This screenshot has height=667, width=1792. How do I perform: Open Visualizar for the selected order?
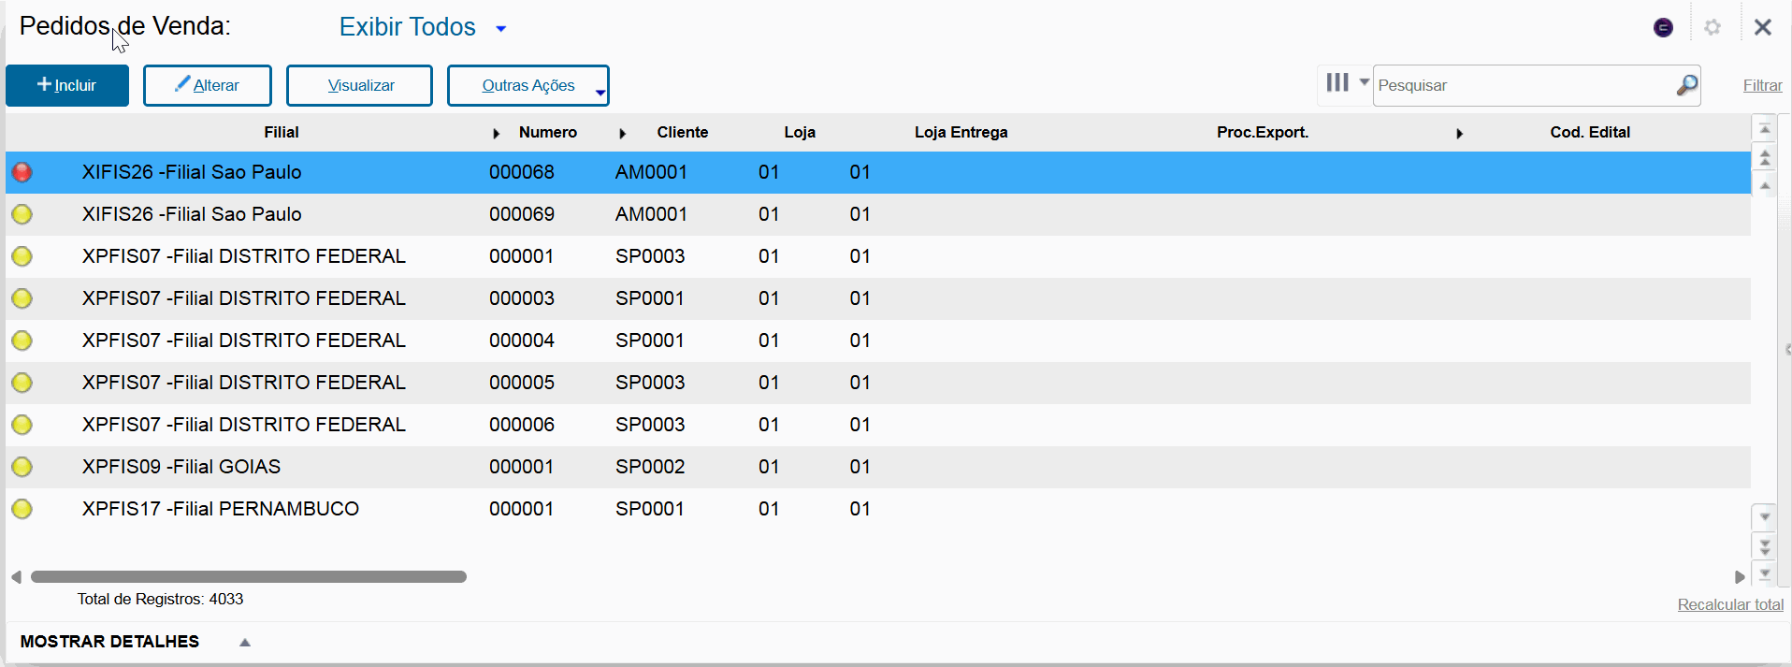pyautogui.click(x=360, y=85)
